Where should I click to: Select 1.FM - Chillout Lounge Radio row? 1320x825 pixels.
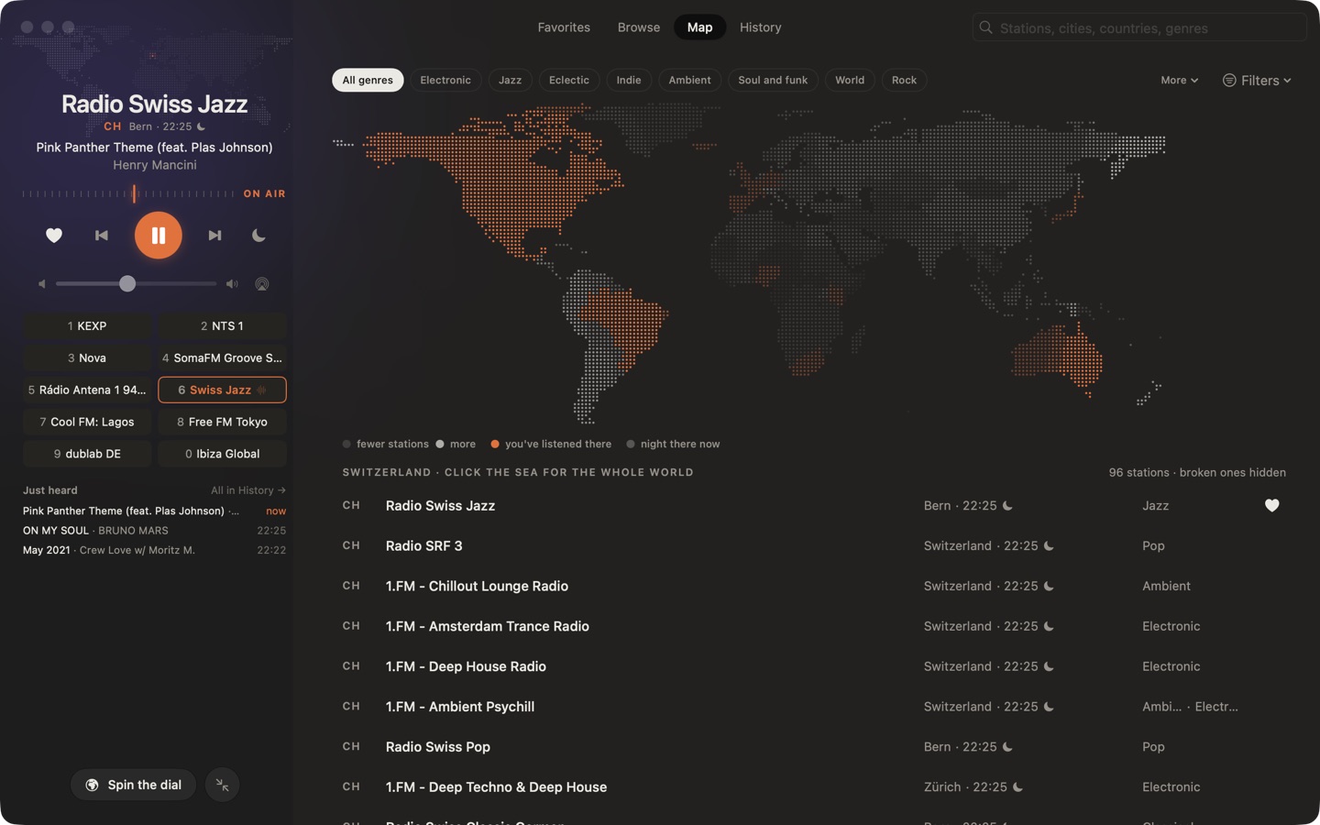(814, 586)
